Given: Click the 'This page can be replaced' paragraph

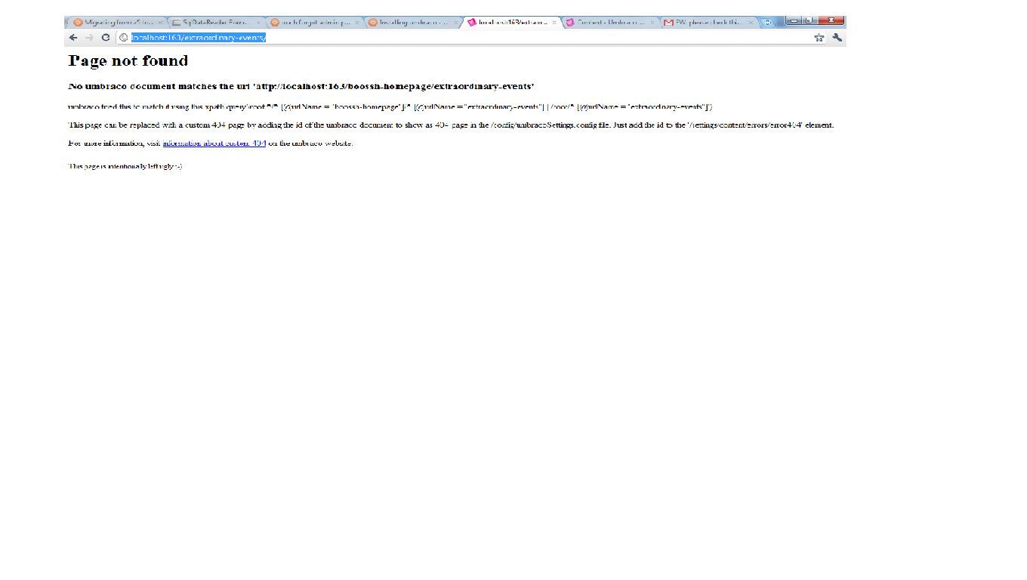Looking at the screenshot, I should (451, 125).
